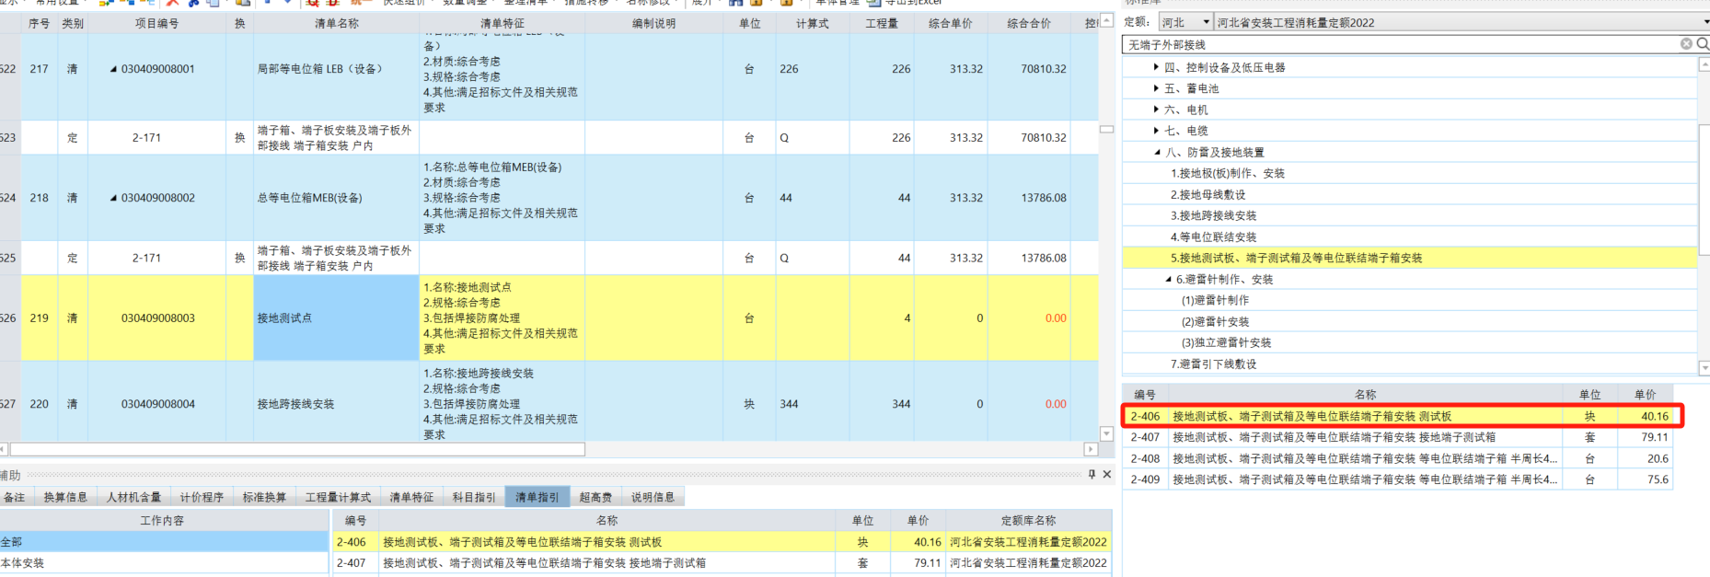Click item code 030409008004 cell
This screenshot has width=1710, height=577.
click(157, 404)
